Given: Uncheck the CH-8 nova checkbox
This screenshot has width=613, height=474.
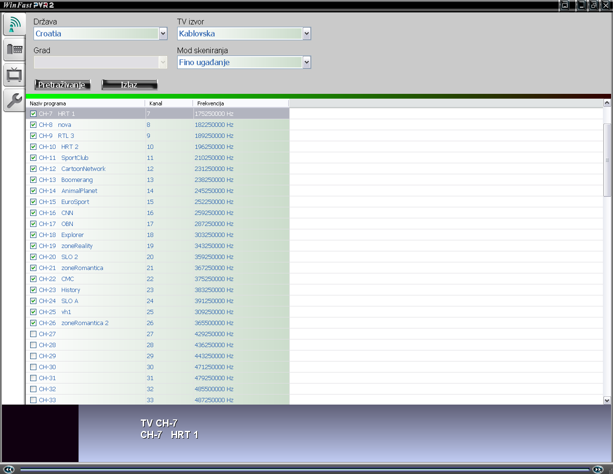Looking at the screenshot, I should [34, 125].
